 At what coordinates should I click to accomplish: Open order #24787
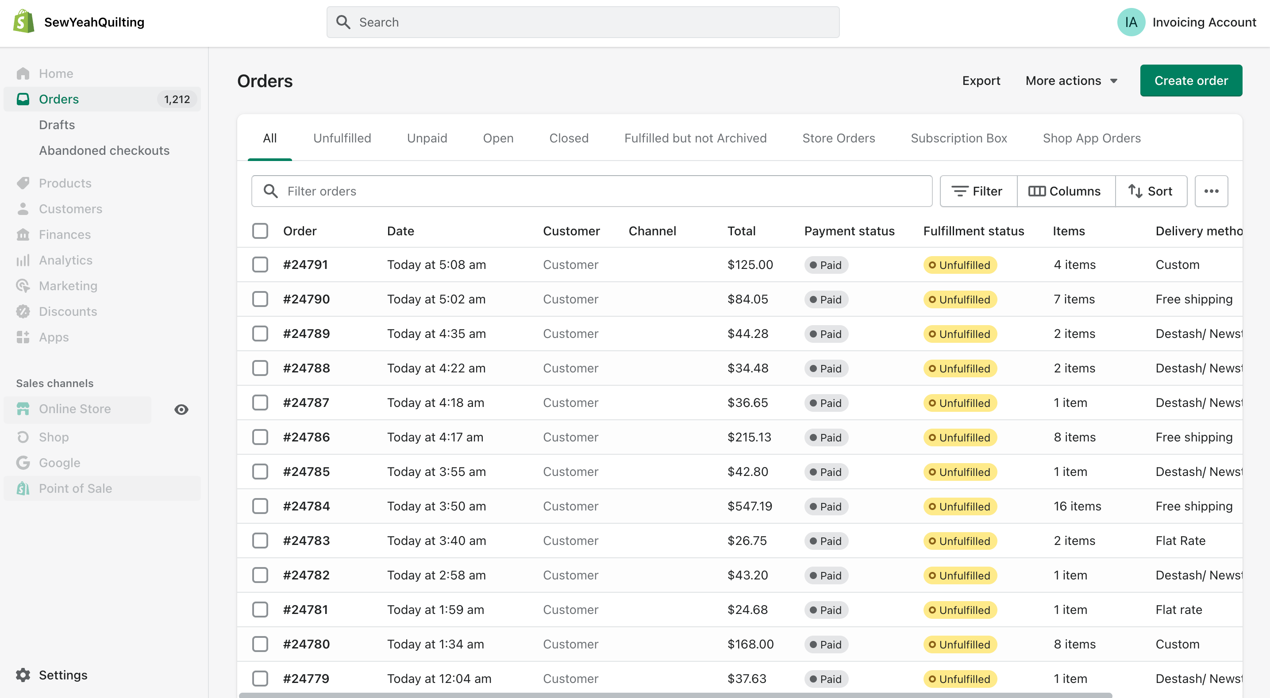coord(306,402)
